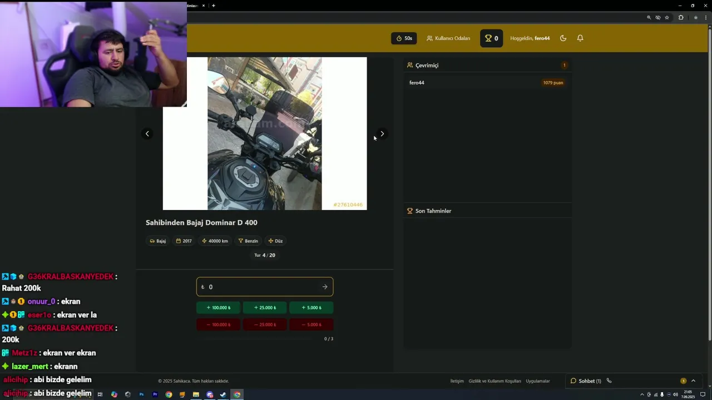The height and width of the screenshot is (400, 712).
Task: Subtract 5.000 ₺ from the guess
Action: pos(311,324)
